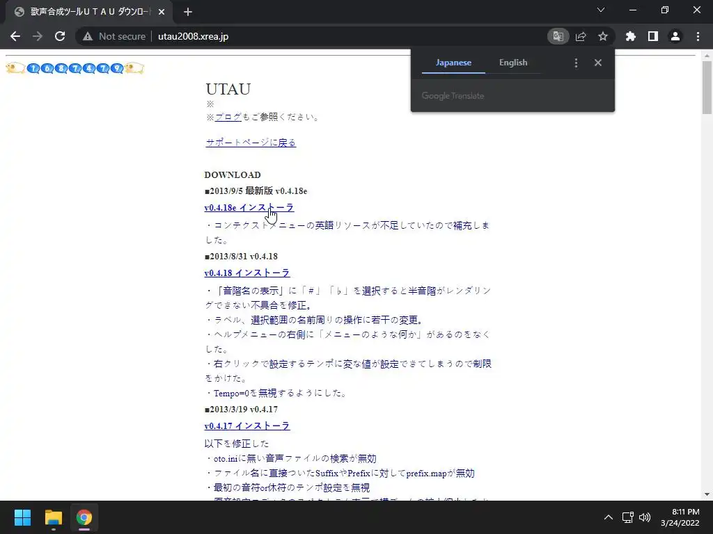Click the 2013/9/5 最新版 v0.4.18e heading
713x534 pixels.
(x=256, y=191)
